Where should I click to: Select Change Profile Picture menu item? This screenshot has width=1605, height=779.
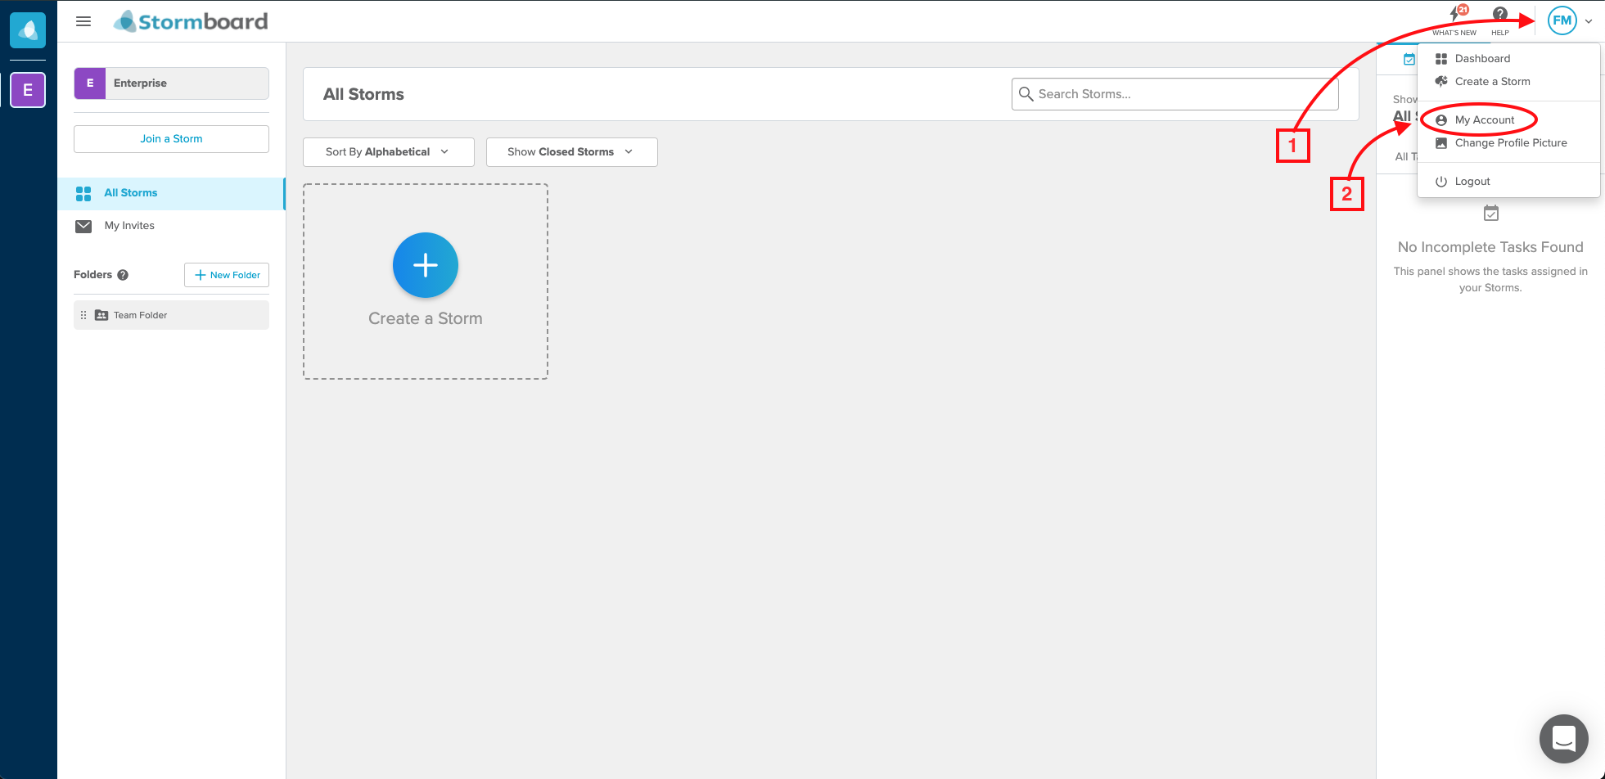[x=1508, y=142]
